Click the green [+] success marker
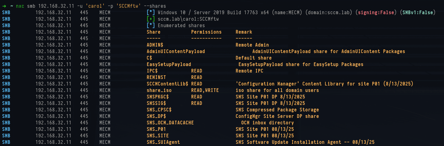444x146 pixels. [150, 19]
